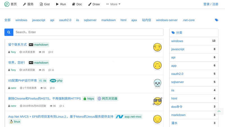
Task: Click the skull avatar on IIS post
Action: (157, 83)
